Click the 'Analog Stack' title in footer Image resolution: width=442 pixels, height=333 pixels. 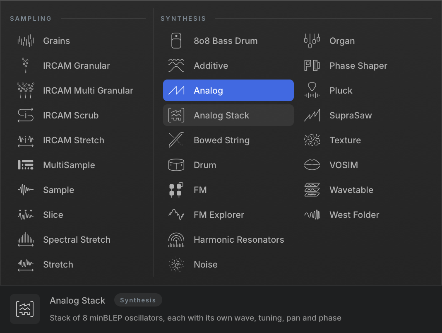[77, 301]
